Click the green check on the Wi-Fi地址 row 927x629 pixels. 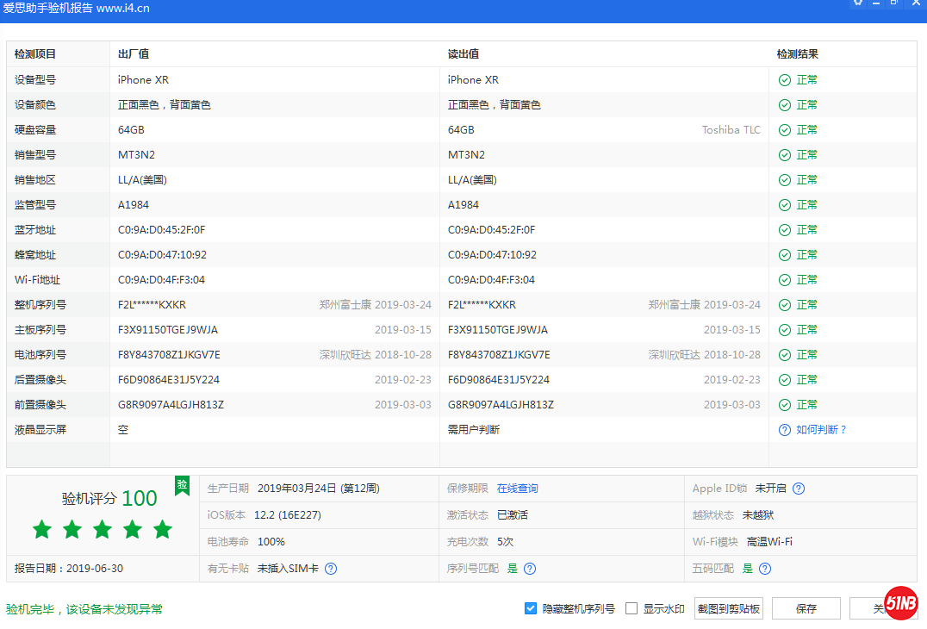tap(785, 279)
